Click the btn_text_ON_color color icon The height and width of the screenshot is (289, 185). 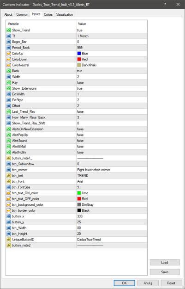pyautogui.click(x=9, y=193)
